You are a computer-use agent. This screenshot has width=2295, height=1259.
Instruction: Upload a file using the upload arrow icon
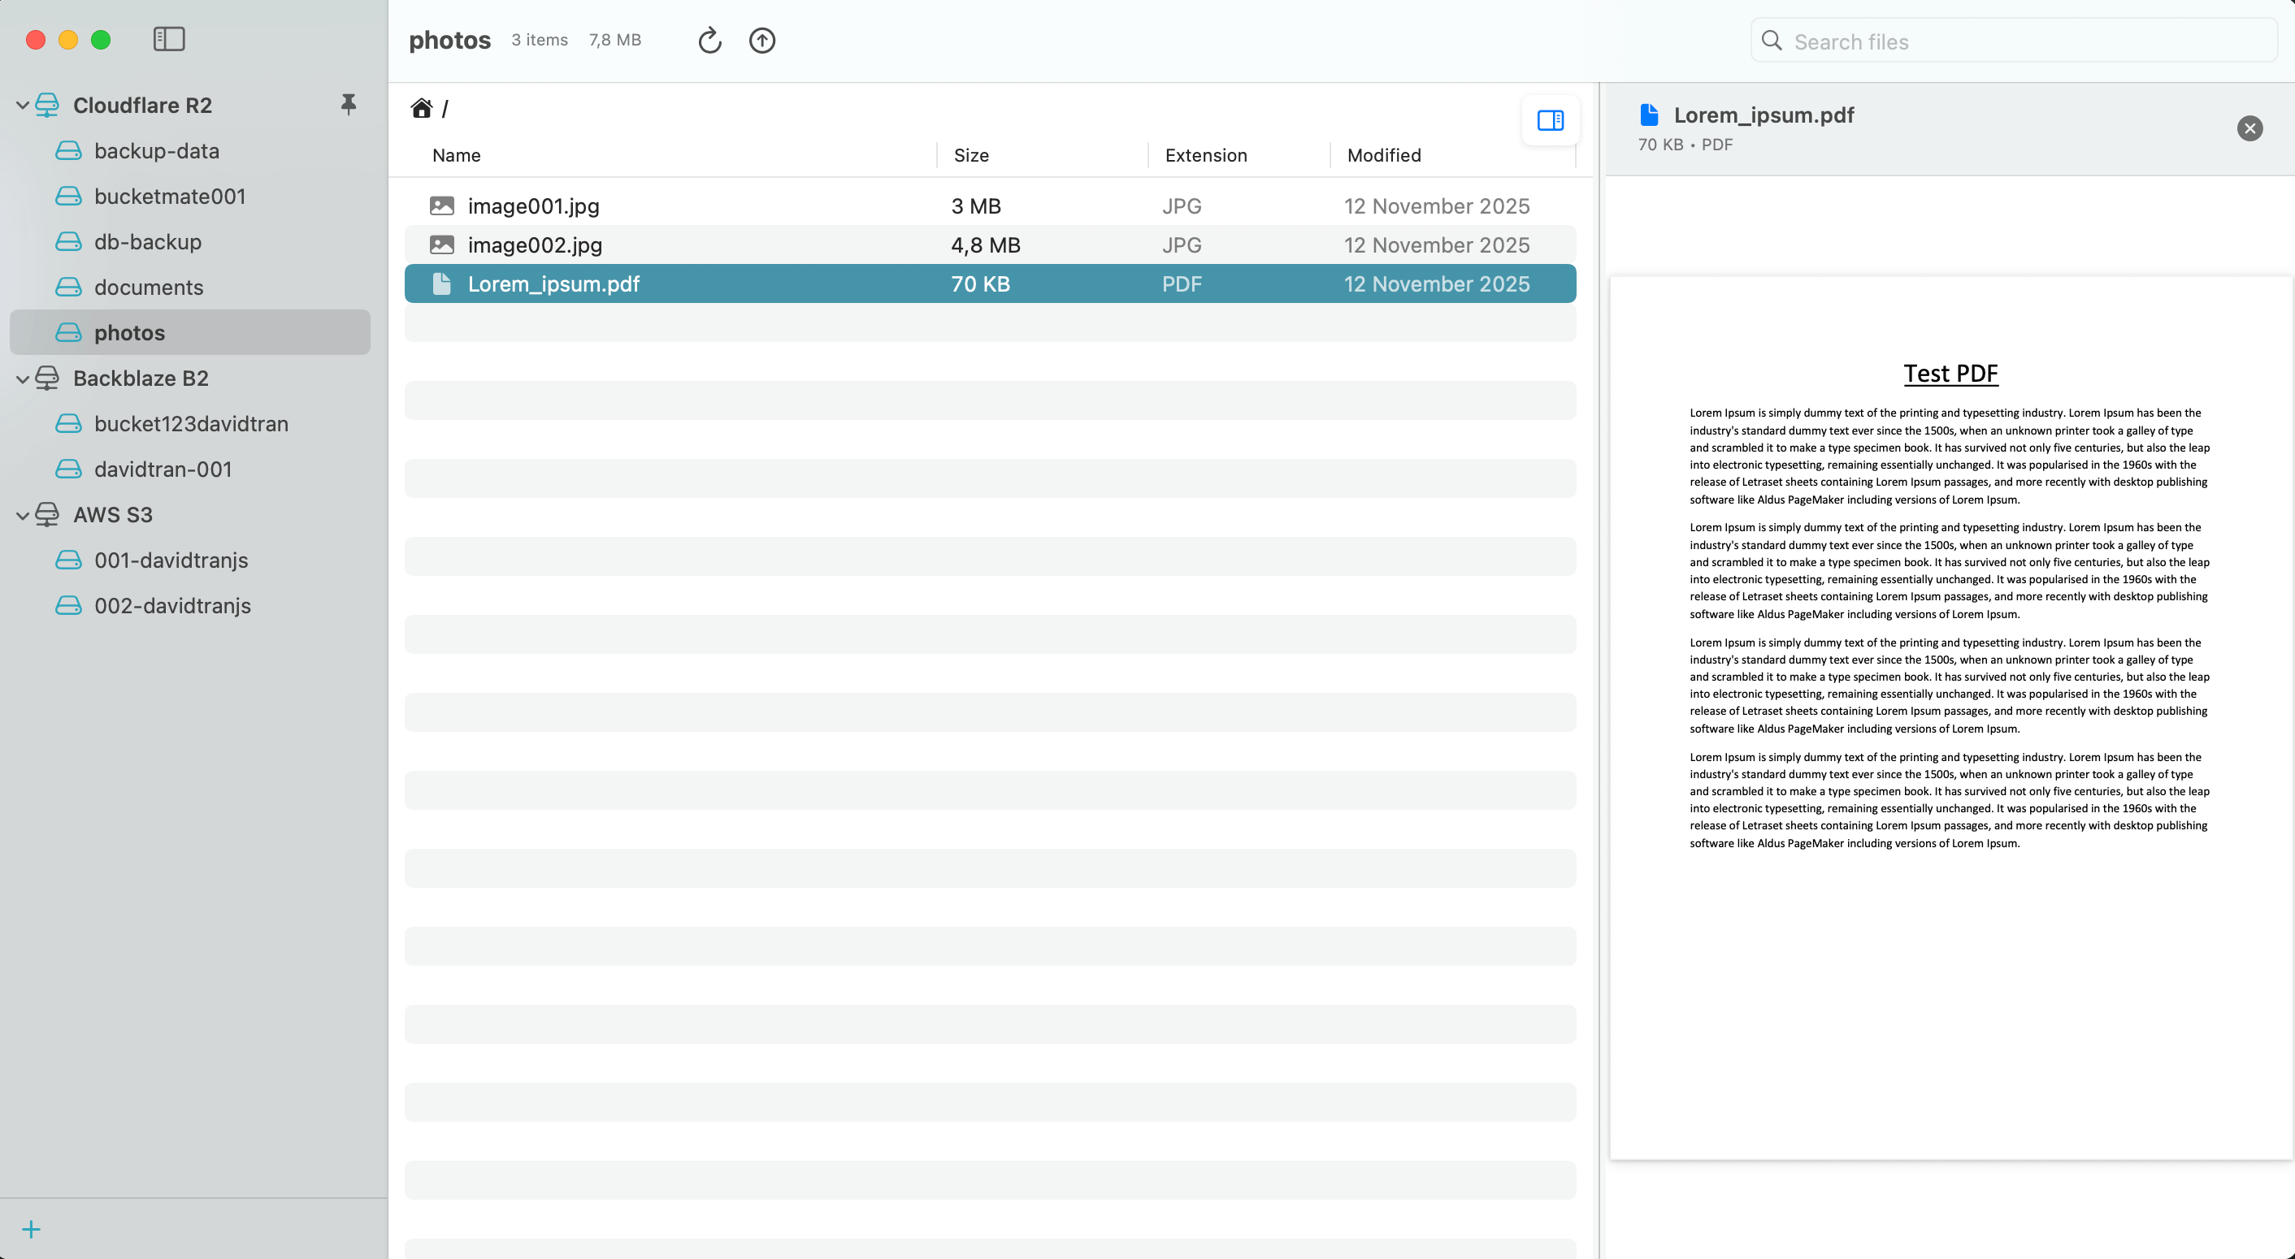[761, 40]
